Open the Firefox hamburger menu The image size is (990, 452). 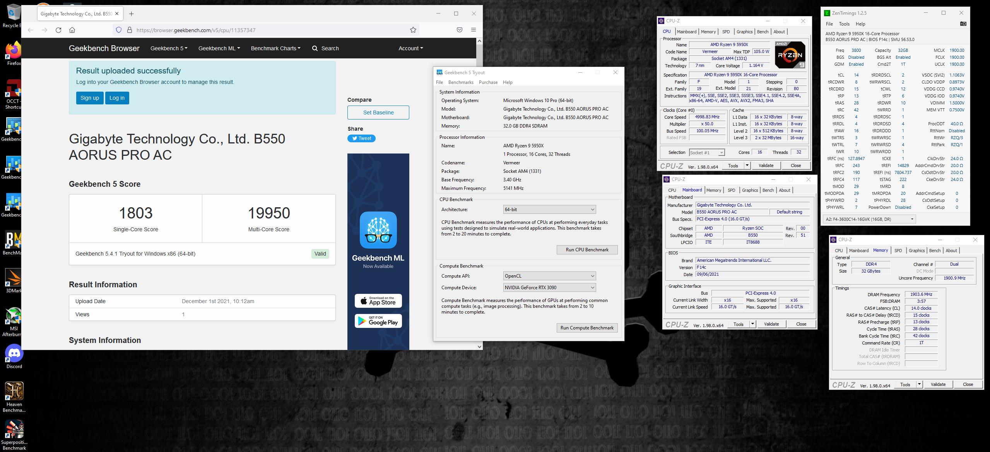click(x=474, y=30)
